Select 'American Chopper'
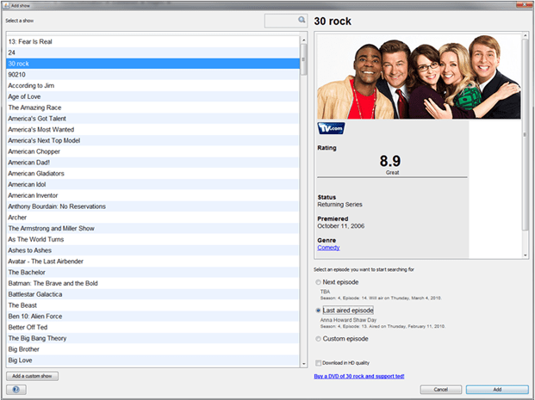535x400 pixels. (152, 151)
